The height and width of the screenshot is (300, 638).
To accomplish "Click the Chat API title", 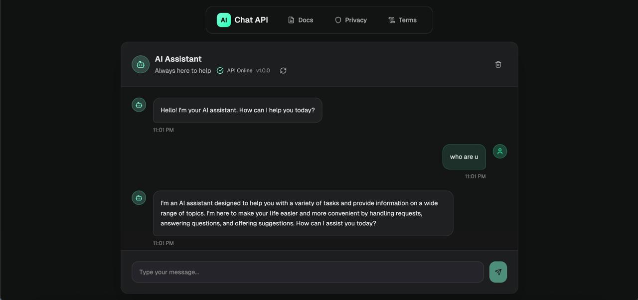I will click(251, 19).
